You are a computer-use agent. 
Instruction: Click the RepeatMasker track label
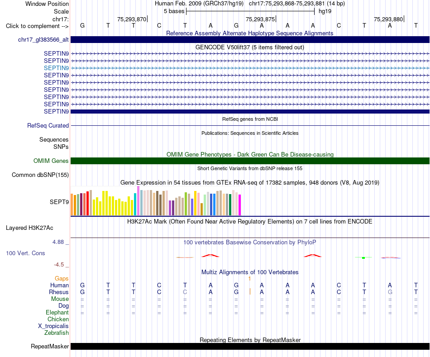coord(50,346)
